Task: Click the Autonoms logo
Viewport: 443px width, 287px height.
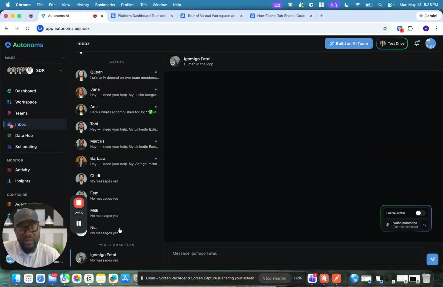Action: pos(24,45)
